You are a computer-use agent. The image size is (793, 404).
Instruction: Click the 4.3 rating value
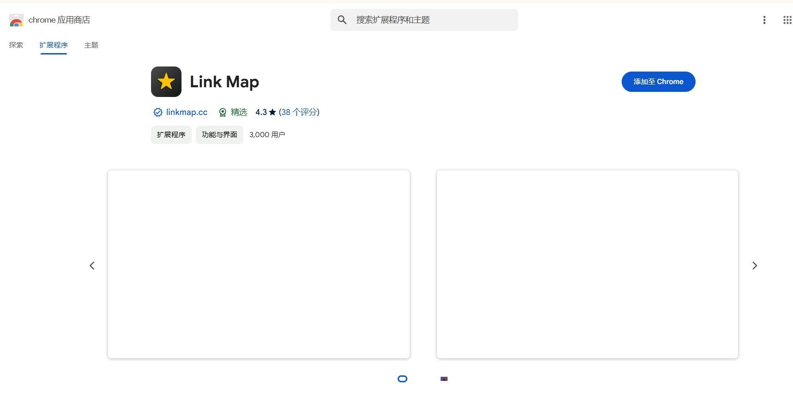pyautogui.click(x=261, y=112)
